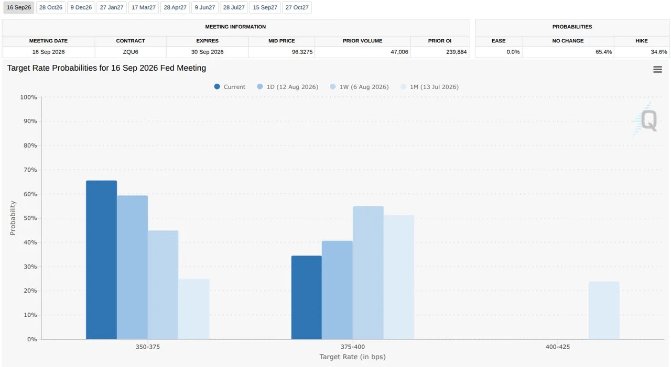Image resolution: width=671 pixels, height=367 pixels.
Task: Click the 1M bar at 400-425
Action: click(x=604, y=310)
